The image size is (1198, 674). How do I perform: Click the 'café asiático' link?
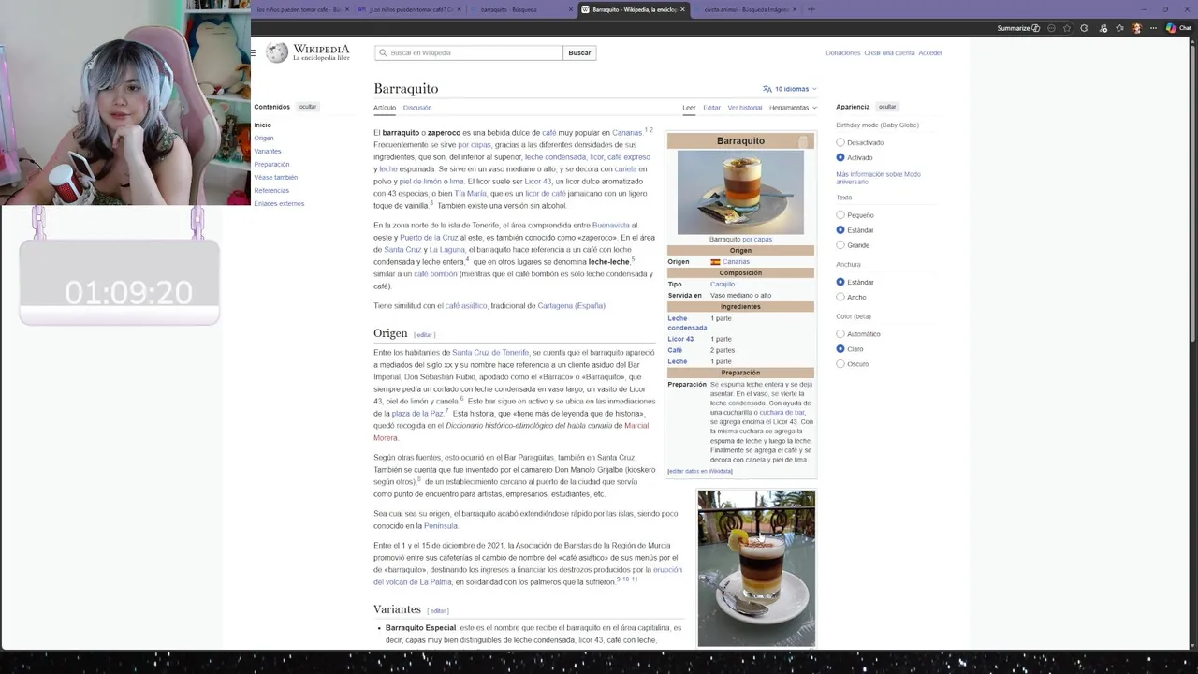[x=466, y=306]
